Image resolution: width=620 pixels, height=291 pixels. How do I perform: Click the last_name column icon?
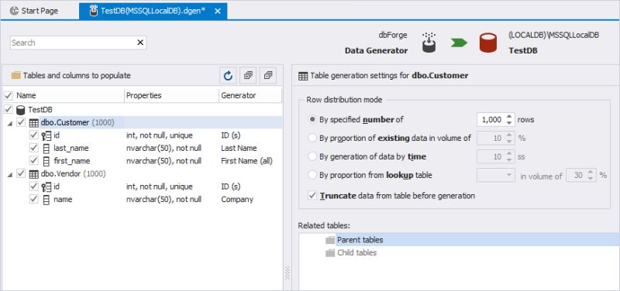click(46, 149)
